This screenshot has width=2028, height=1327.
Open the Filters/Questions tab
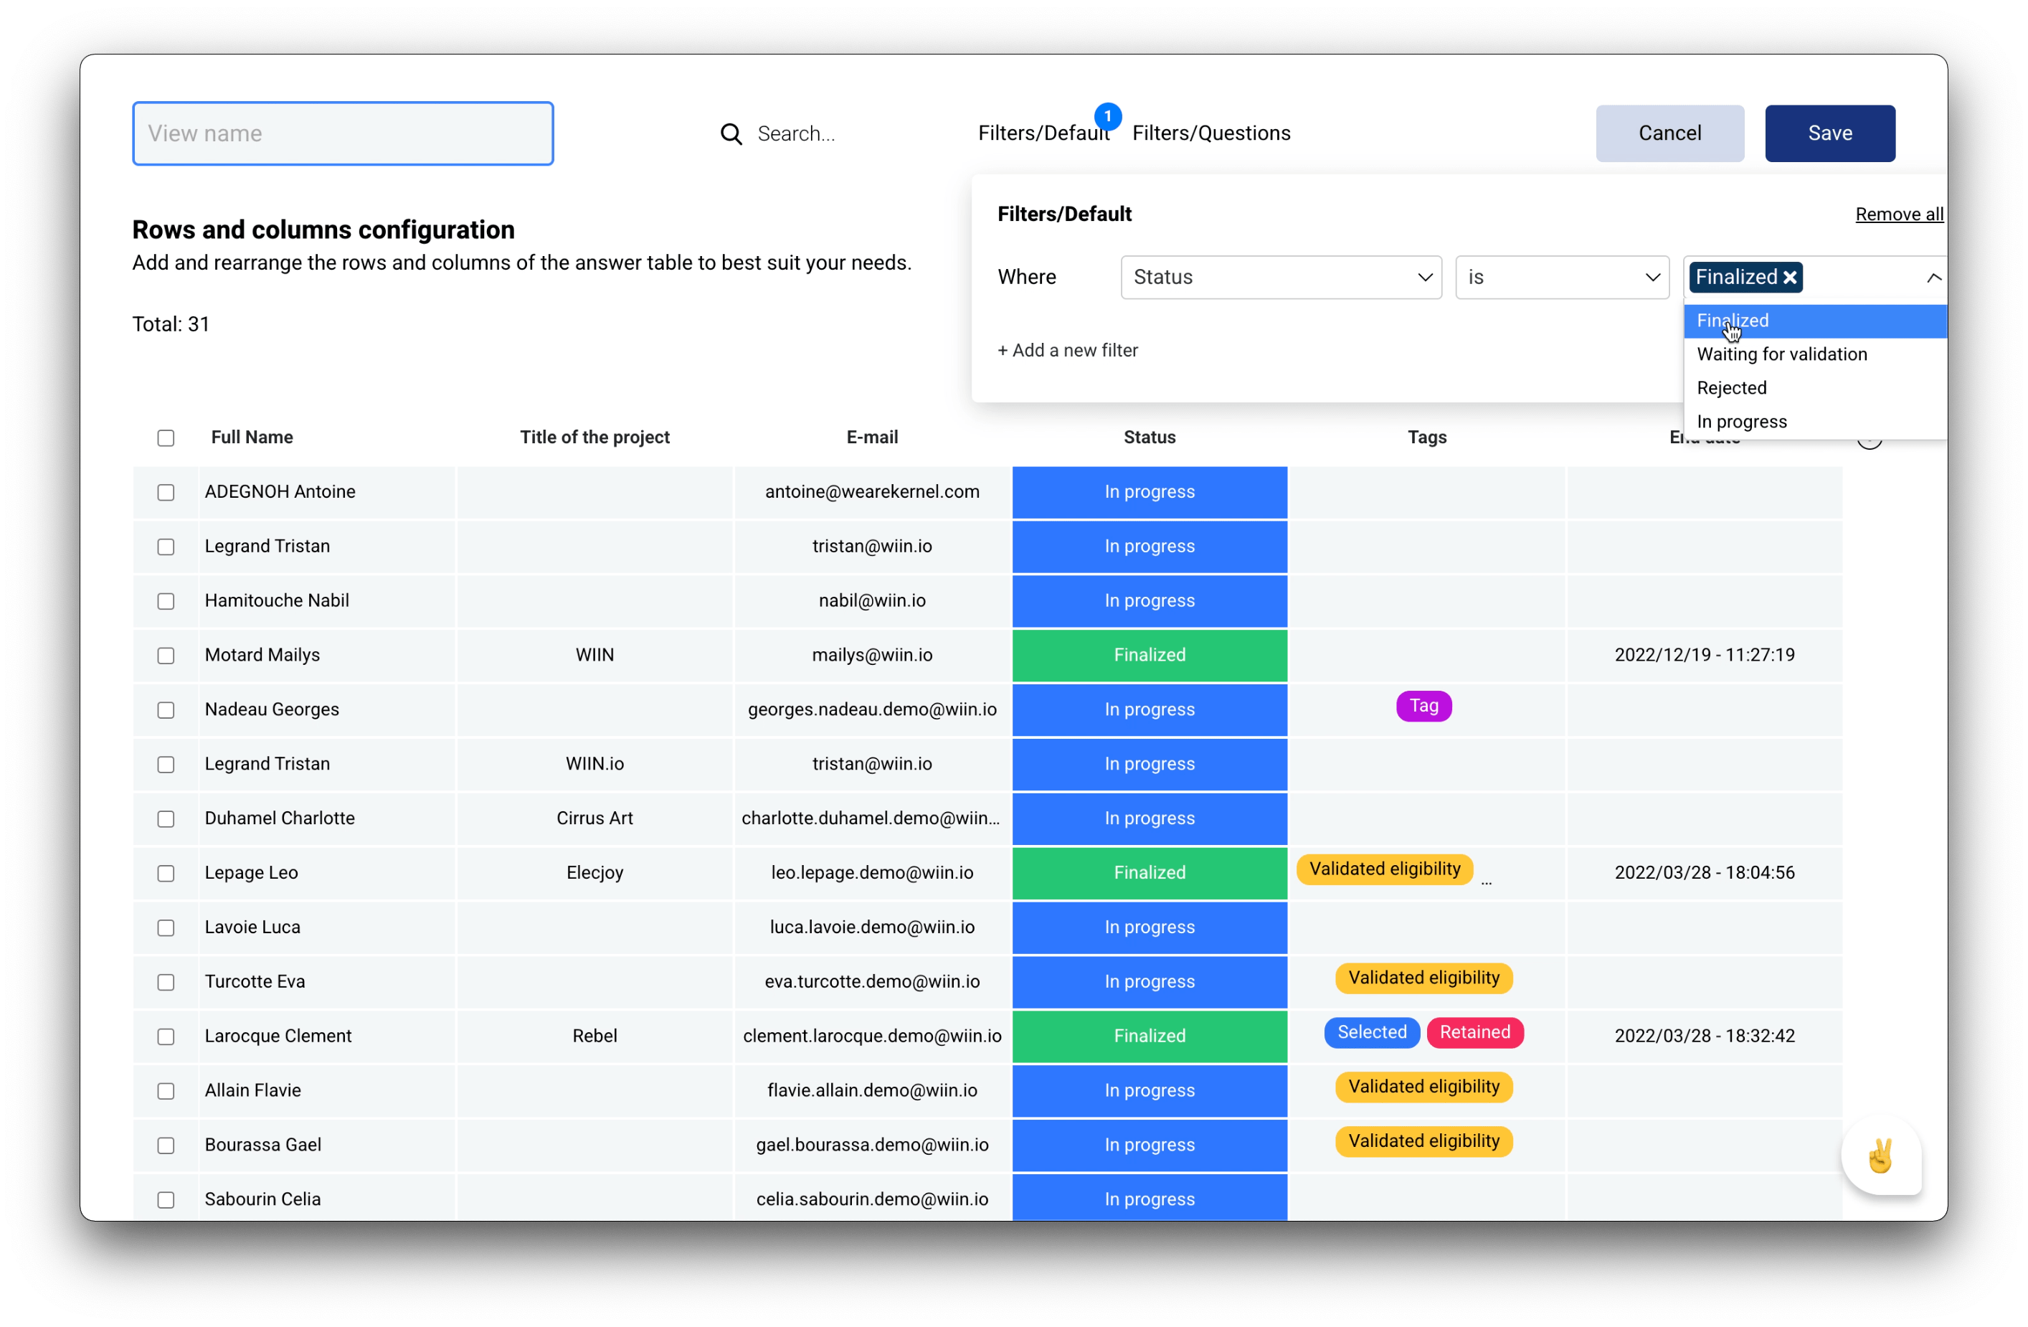point(1210,134)
